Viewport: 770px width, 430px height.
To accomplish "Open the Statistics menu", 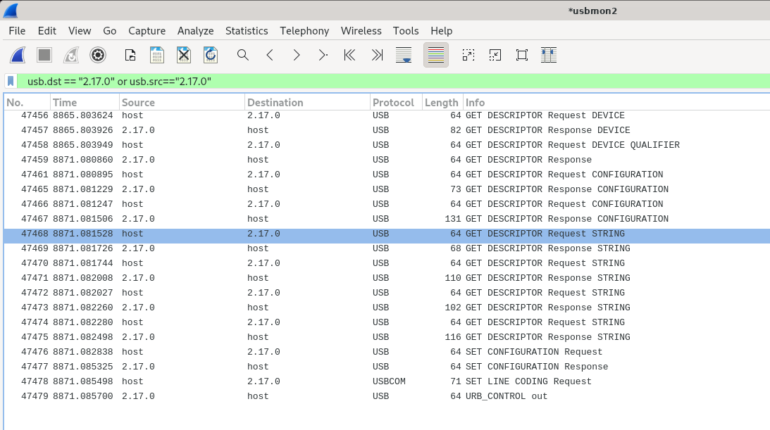I will (x=247, y=31).
